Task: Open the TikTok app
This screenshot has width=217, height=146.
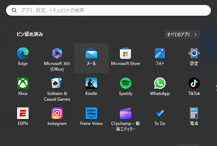Action: tap(194, 83)
